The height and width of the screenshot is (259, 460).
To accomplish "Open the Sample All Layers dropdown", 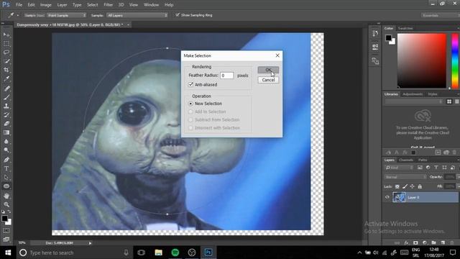I will [137, 15].
